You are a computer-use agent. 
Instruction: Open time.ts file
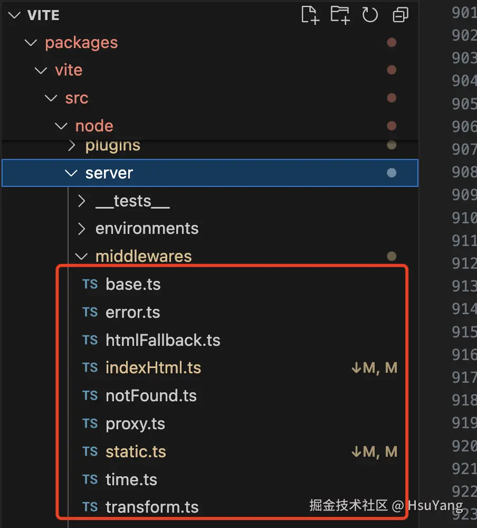click(131, 479)
